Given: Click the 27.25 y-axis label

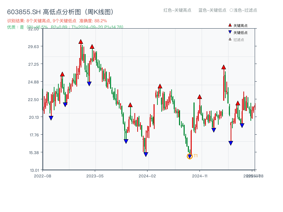Looking at the screenshot, I should (33, 64).
